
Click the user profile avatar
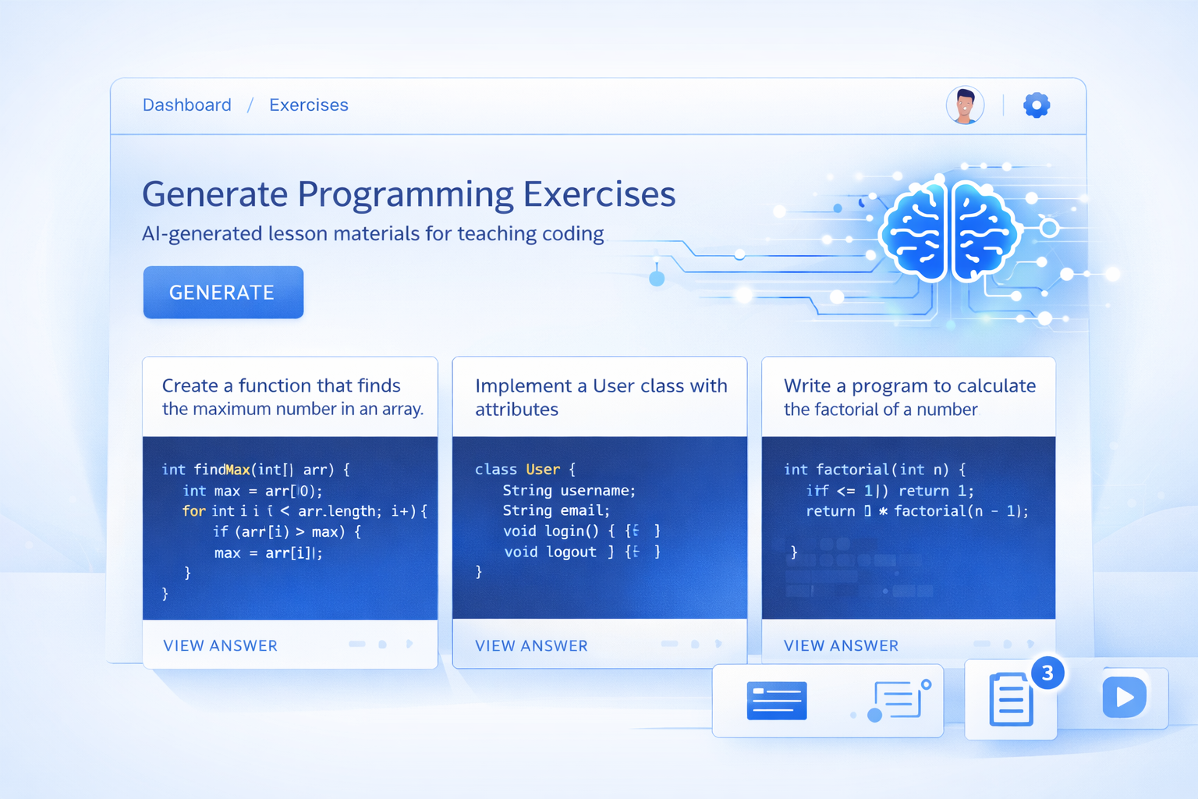[965, 105]
